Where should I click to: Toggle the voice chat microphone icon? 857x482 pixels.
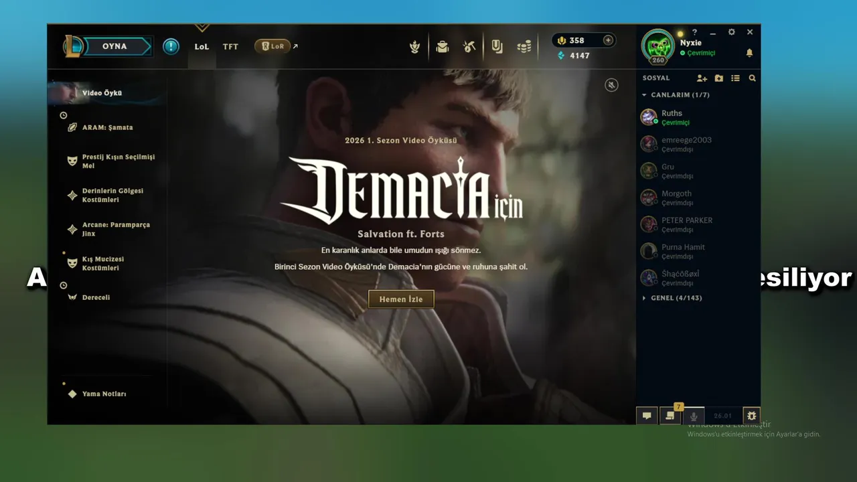[694, 416]
